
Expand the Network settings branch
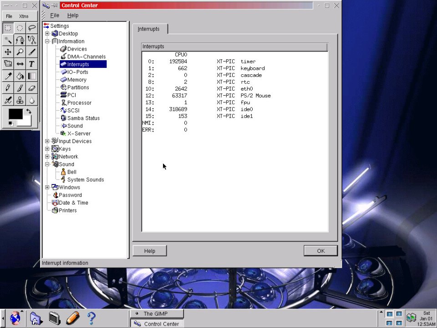click(x=47, y=157)
